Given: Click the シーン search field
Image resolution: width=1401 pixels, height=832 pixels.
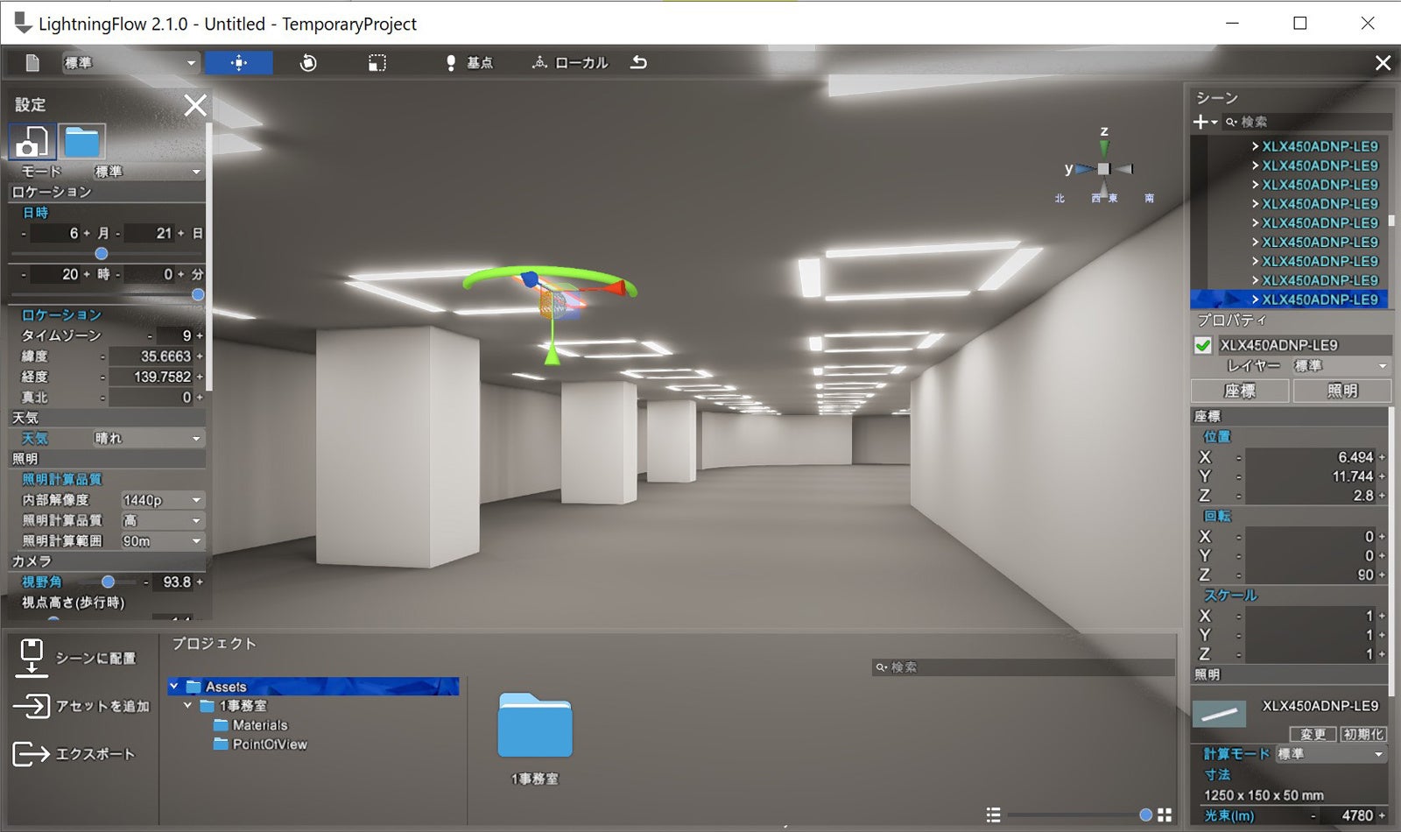Looking at the screenshot, I should tap(1307, 122).
